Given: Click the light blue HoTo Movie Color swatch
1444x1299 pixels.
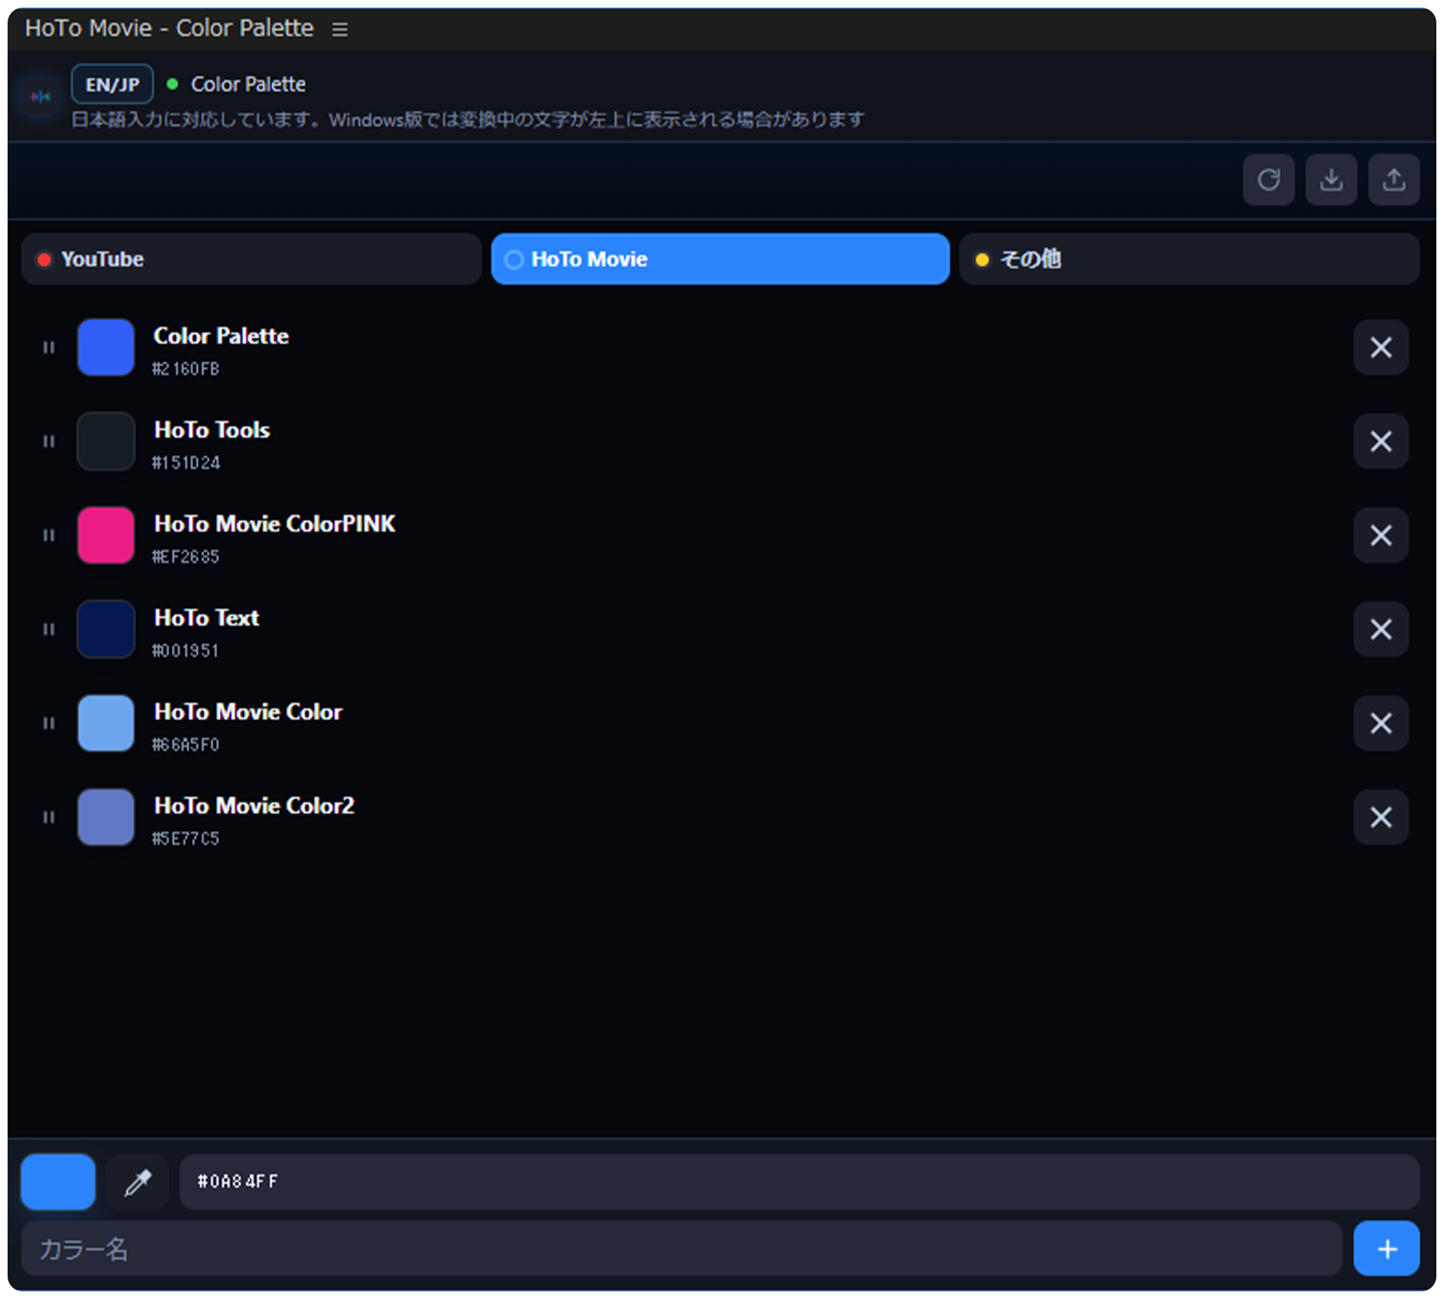Looking at the screenshot, I should pos(106,723).
